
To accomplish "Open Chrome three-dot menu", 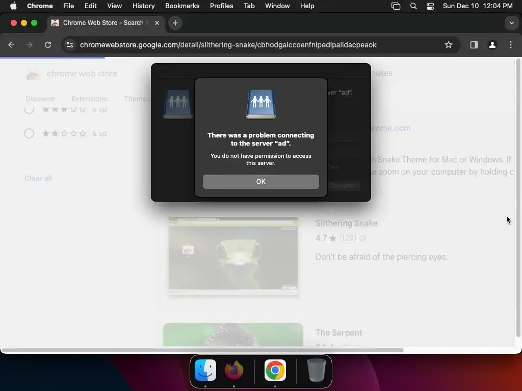I will [511, 45].
